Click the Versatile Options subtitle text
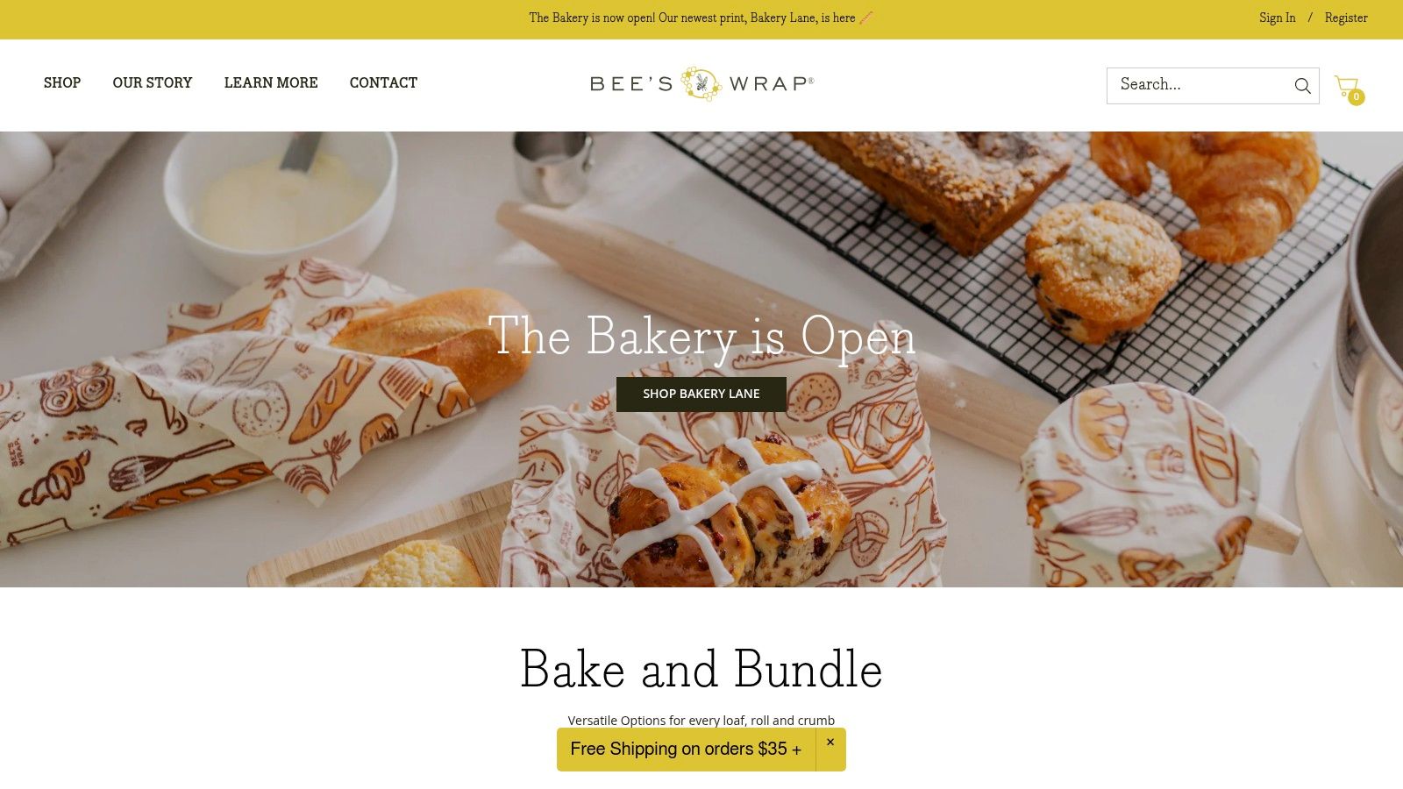This screenshot has height=789, width=1403. coord(701,721)
